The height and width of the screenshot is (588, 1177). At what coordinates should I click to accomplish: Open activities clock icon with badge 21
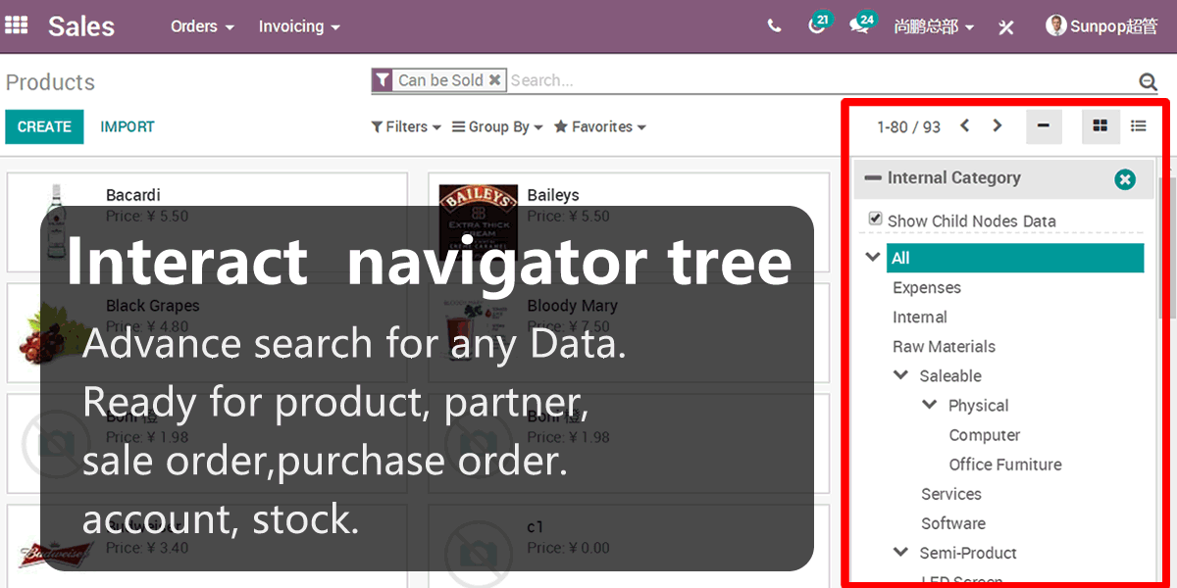tap(816, 26)
